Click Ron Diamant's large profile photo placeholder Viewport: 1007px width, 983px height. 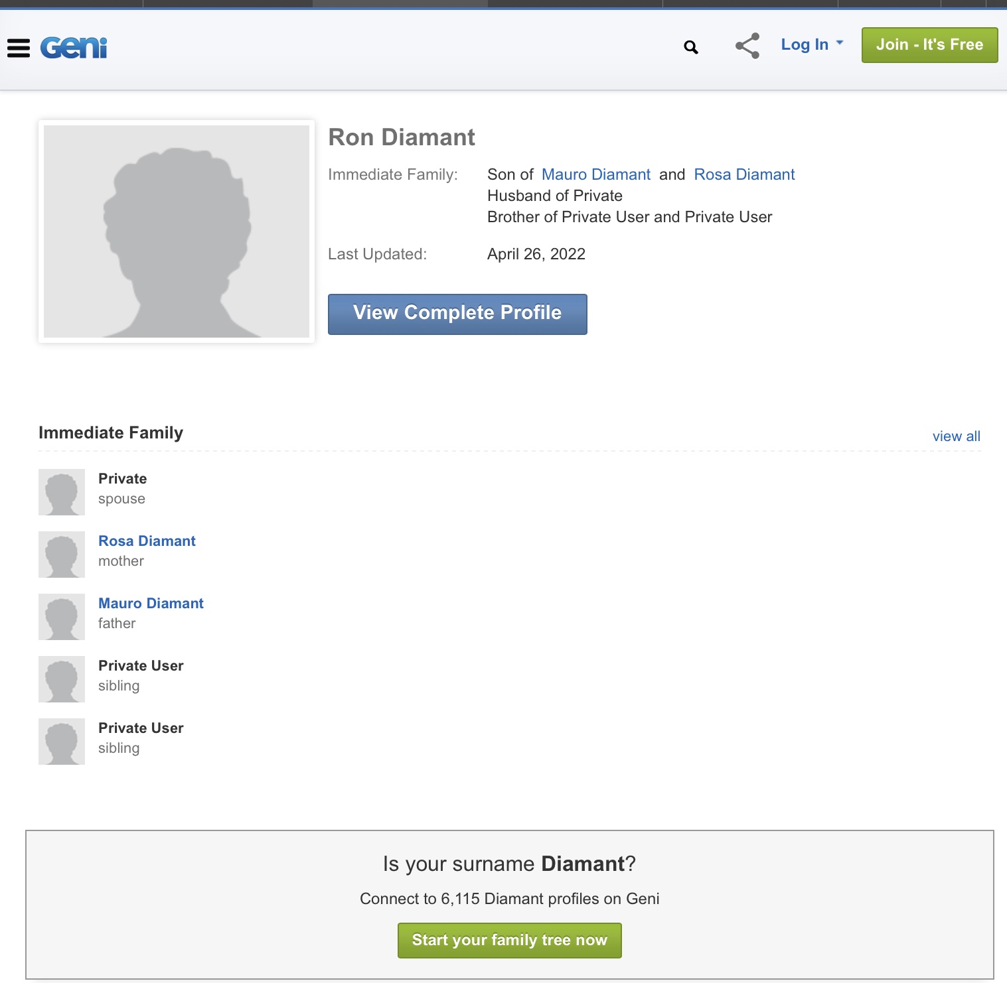coord(177,231)
